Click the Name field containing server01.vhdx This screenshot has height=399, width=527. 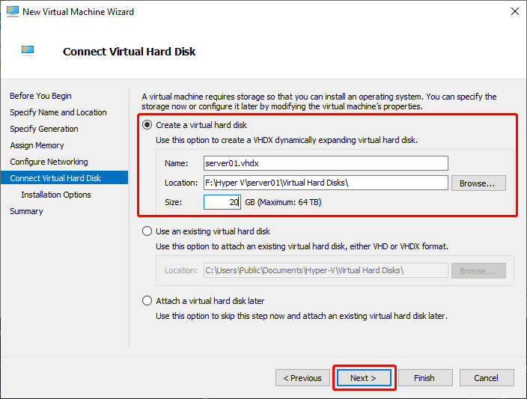(x=326, y=163)
